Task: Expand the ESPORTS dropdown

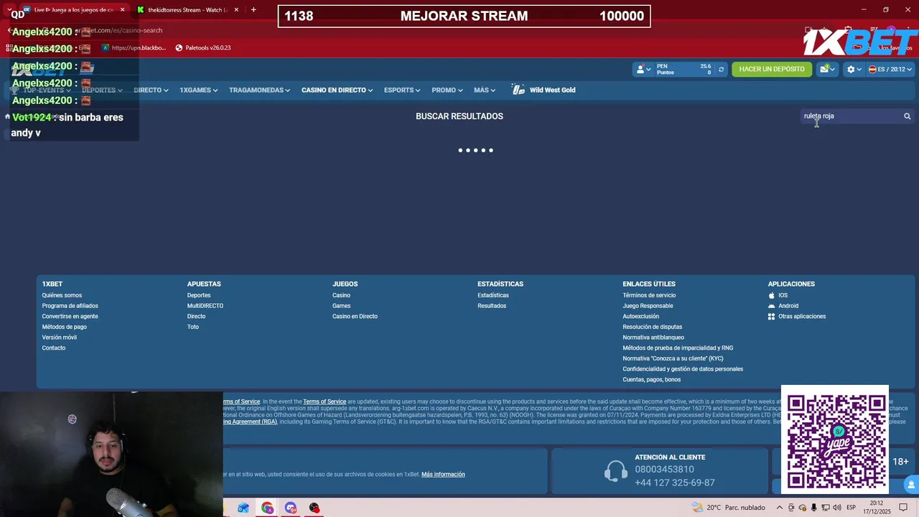Action: 402,90
